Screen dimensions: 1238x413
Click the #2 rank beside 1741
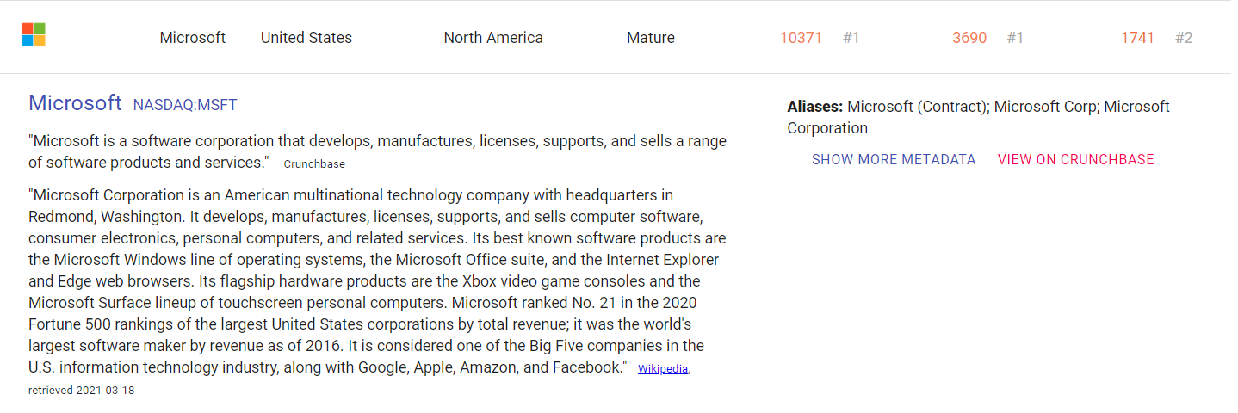1185,38
